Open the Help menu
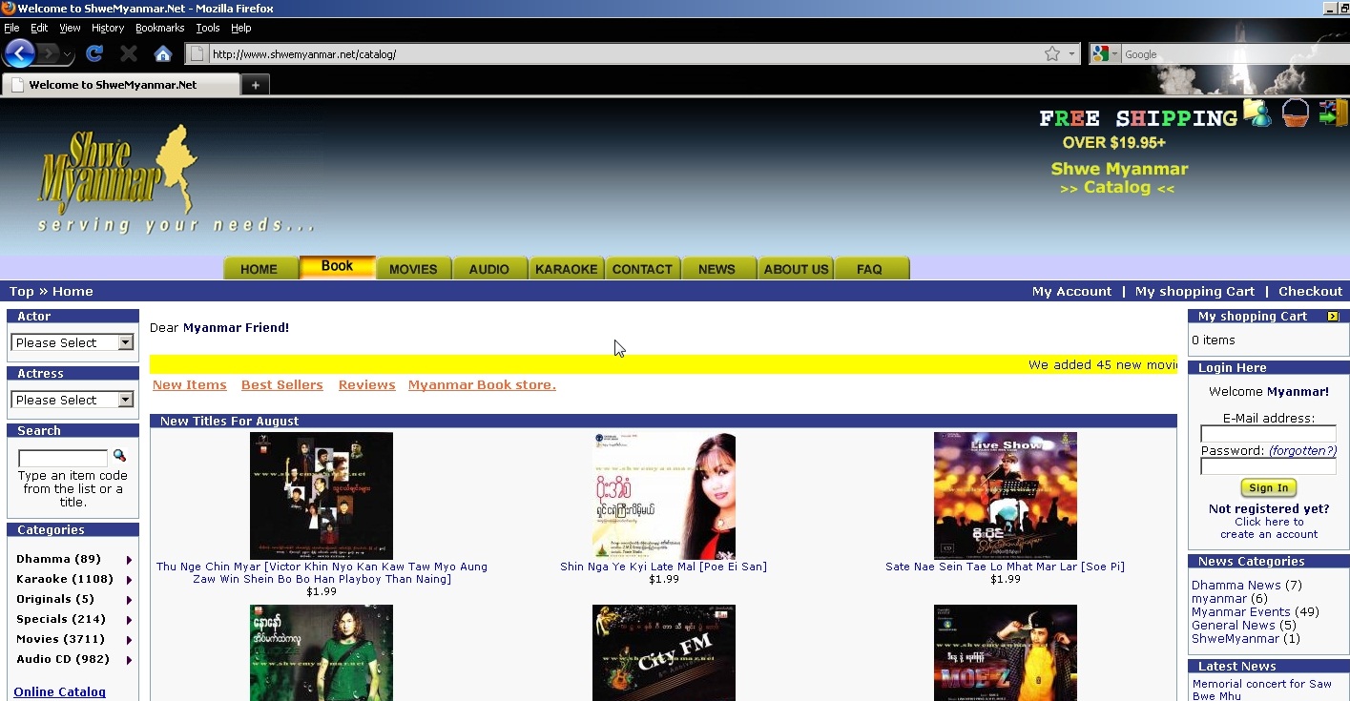This screenshot has width=1350, height=701. point(241,28)
